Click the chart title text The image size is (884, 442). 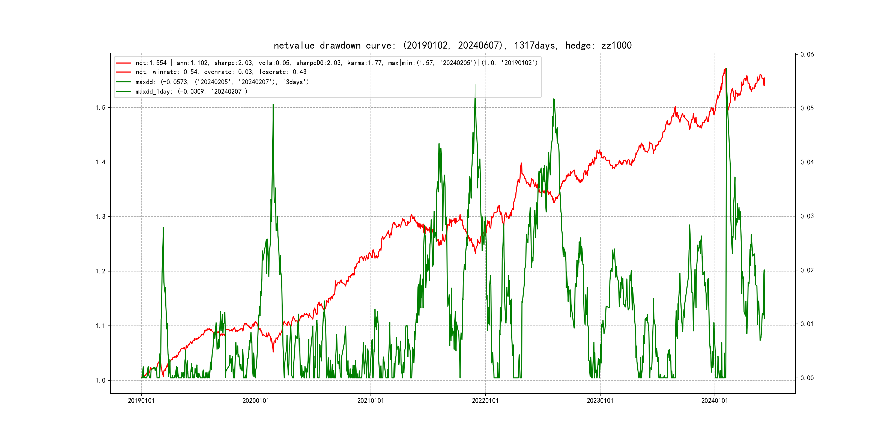click(x=452, y=45)
